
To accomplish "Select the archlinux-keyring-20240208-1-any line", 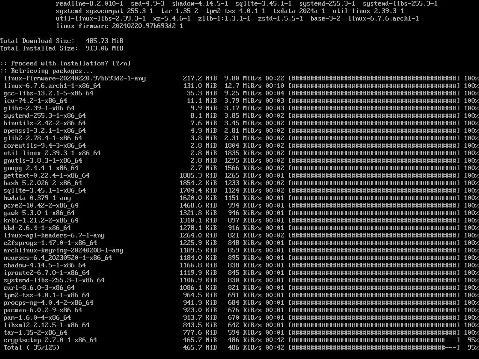I will coord(239,251).
